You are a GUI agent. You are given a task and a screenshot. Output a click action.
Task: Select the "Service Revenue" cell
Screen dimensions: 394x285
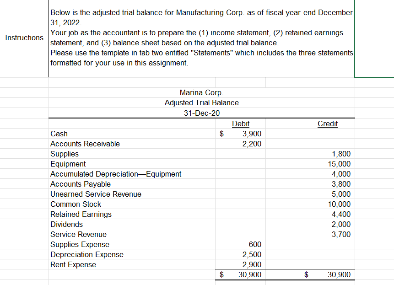click(x=77, y=234)
